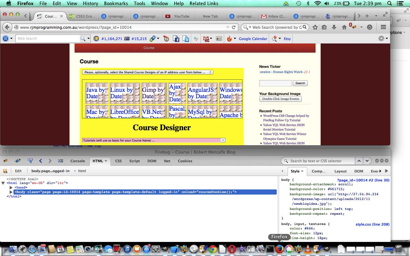Open the Layout side panel tab
410x256 pixels.
340,171
